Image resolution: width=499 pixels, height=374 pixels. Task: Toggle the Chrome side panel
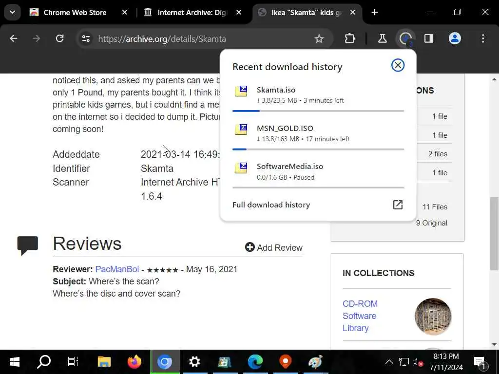coord(429,39)
